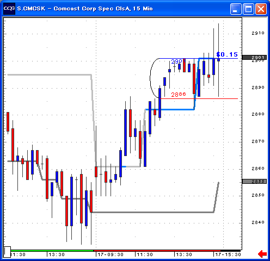
Task: Click the first 13:30 time axis label
Action: [x=57, y=254]
